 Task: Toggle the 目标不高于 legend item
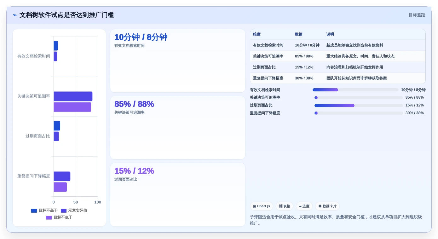(44, 211)
